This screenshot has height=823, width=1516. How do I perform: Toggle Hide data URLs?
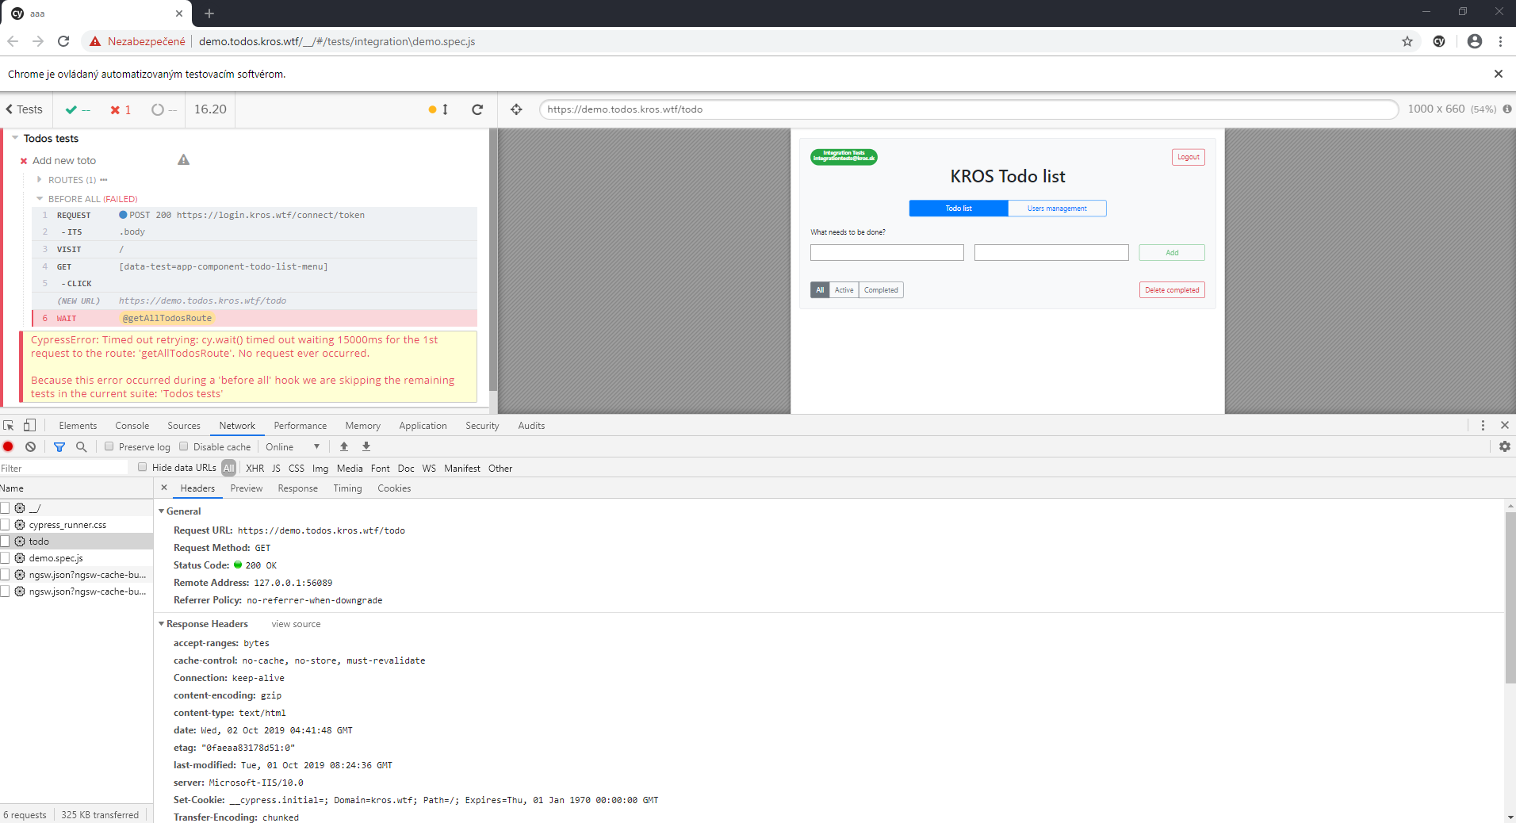(x=142, y=467)
